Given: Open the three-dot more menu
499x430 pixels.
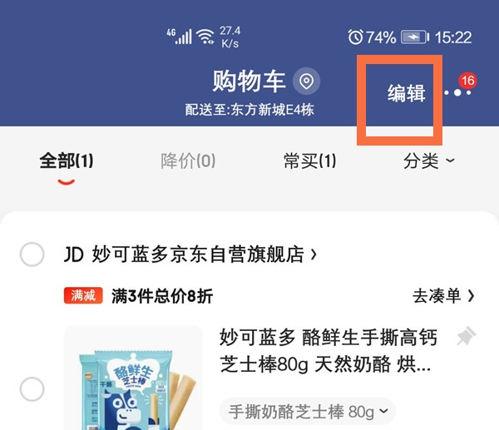Looking at the screenshot, I should click(457, 92).
